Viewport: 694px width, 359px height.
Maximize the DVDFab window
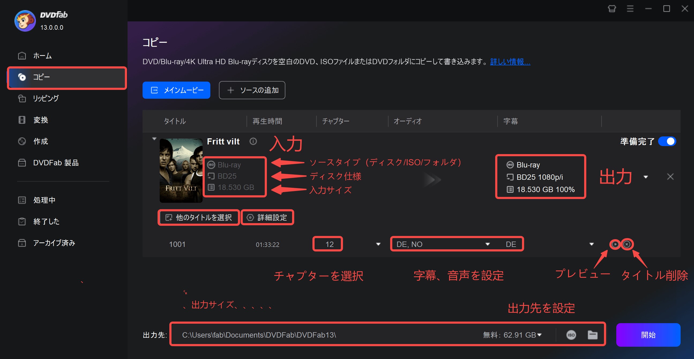[666, 9]
